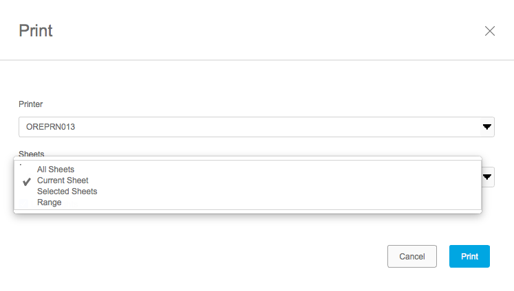The image size is (514, 291).
Task: Click blank space left of Cancel button
Action: click(275, 256)
